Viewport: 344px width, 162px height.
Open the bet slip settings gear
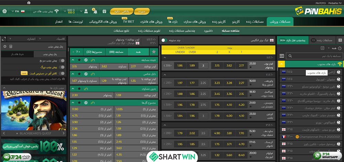pyautogui.click(x=4, y=47)
